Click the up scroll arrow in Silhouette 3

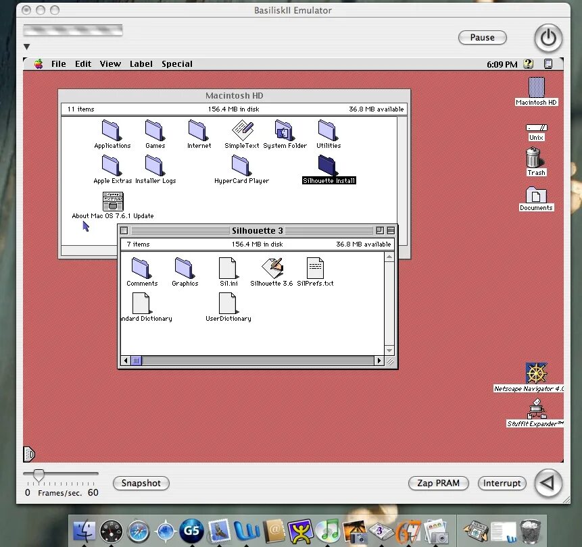click(x=389, y=257)
